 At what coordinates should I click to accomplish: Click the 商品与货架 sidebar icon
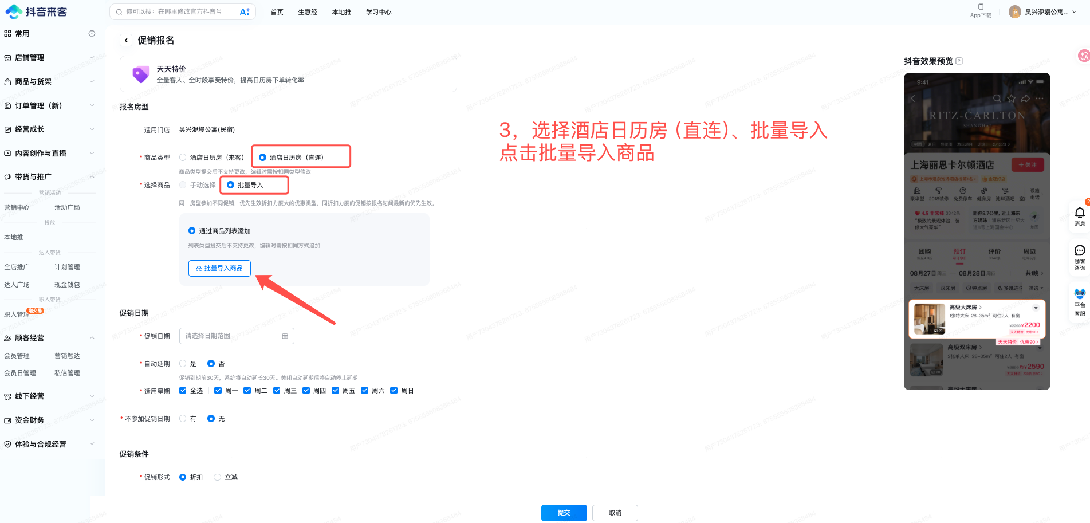[x=7, y=82]
